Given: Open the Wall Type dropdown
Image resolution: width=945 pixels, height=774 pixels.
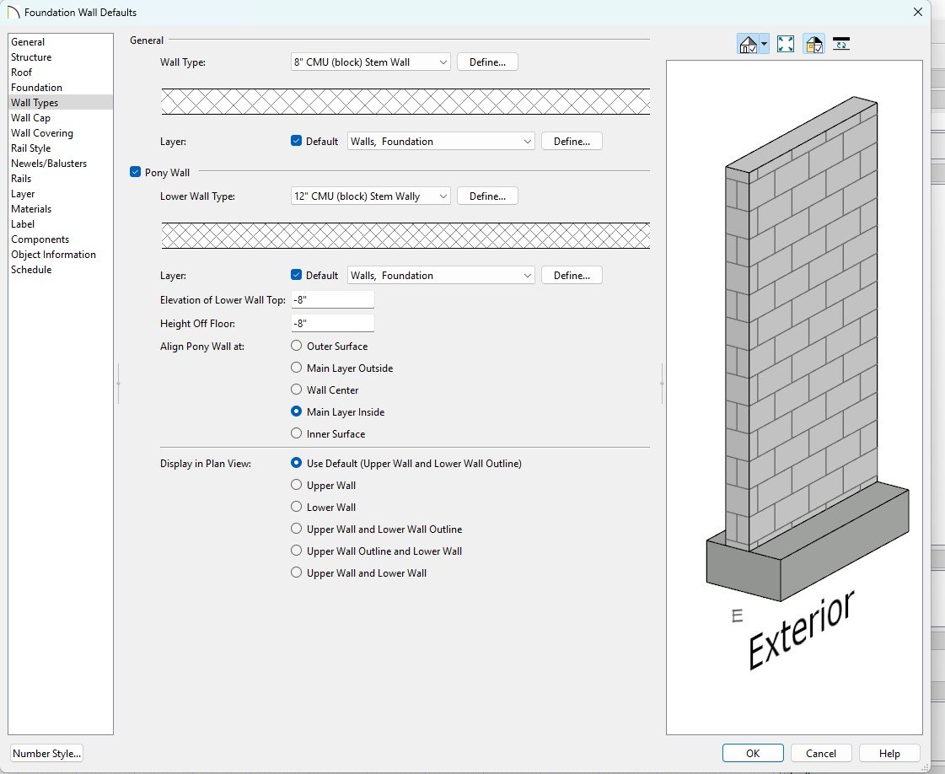Looking at the screenshot, I should (x=371, y=62).
